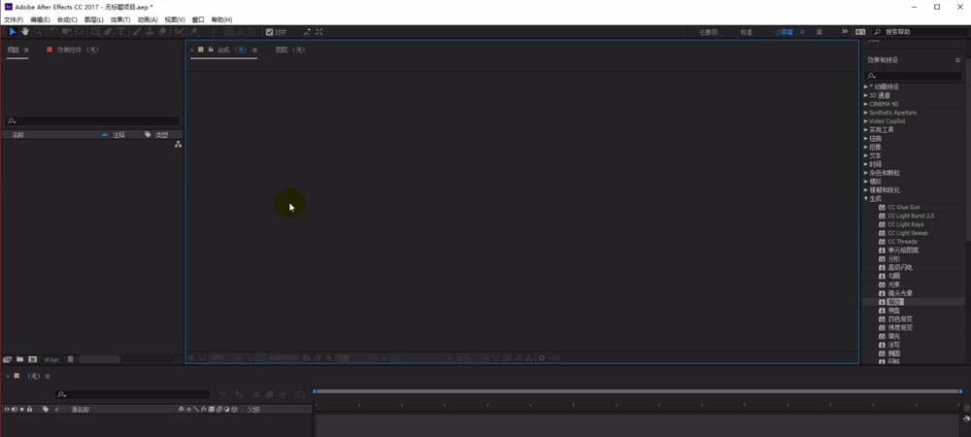Image resolution: width=971 pixels, height=437 pixels.
Task: Click the 类型 column header
Action: coord(161,134)
